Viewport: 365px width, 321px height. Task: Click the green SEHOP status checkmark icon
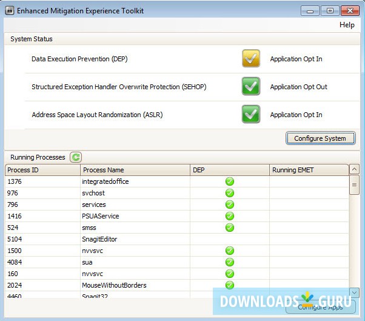point(250,86)
